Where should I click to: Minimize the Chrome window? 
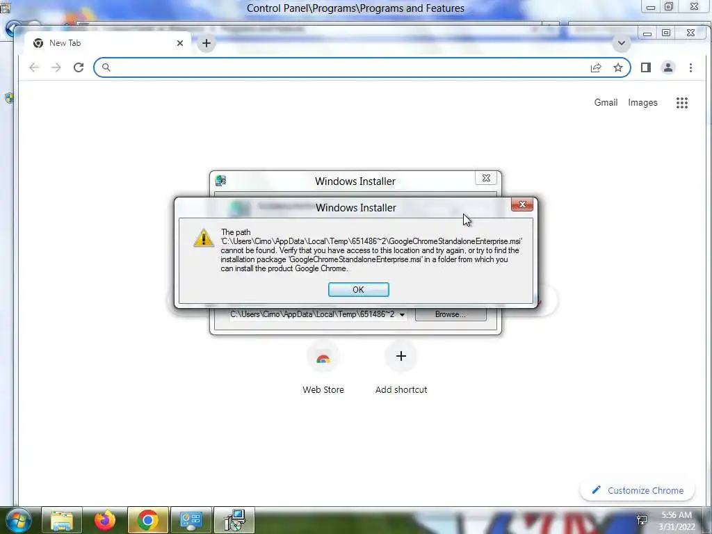click(647, 33)
